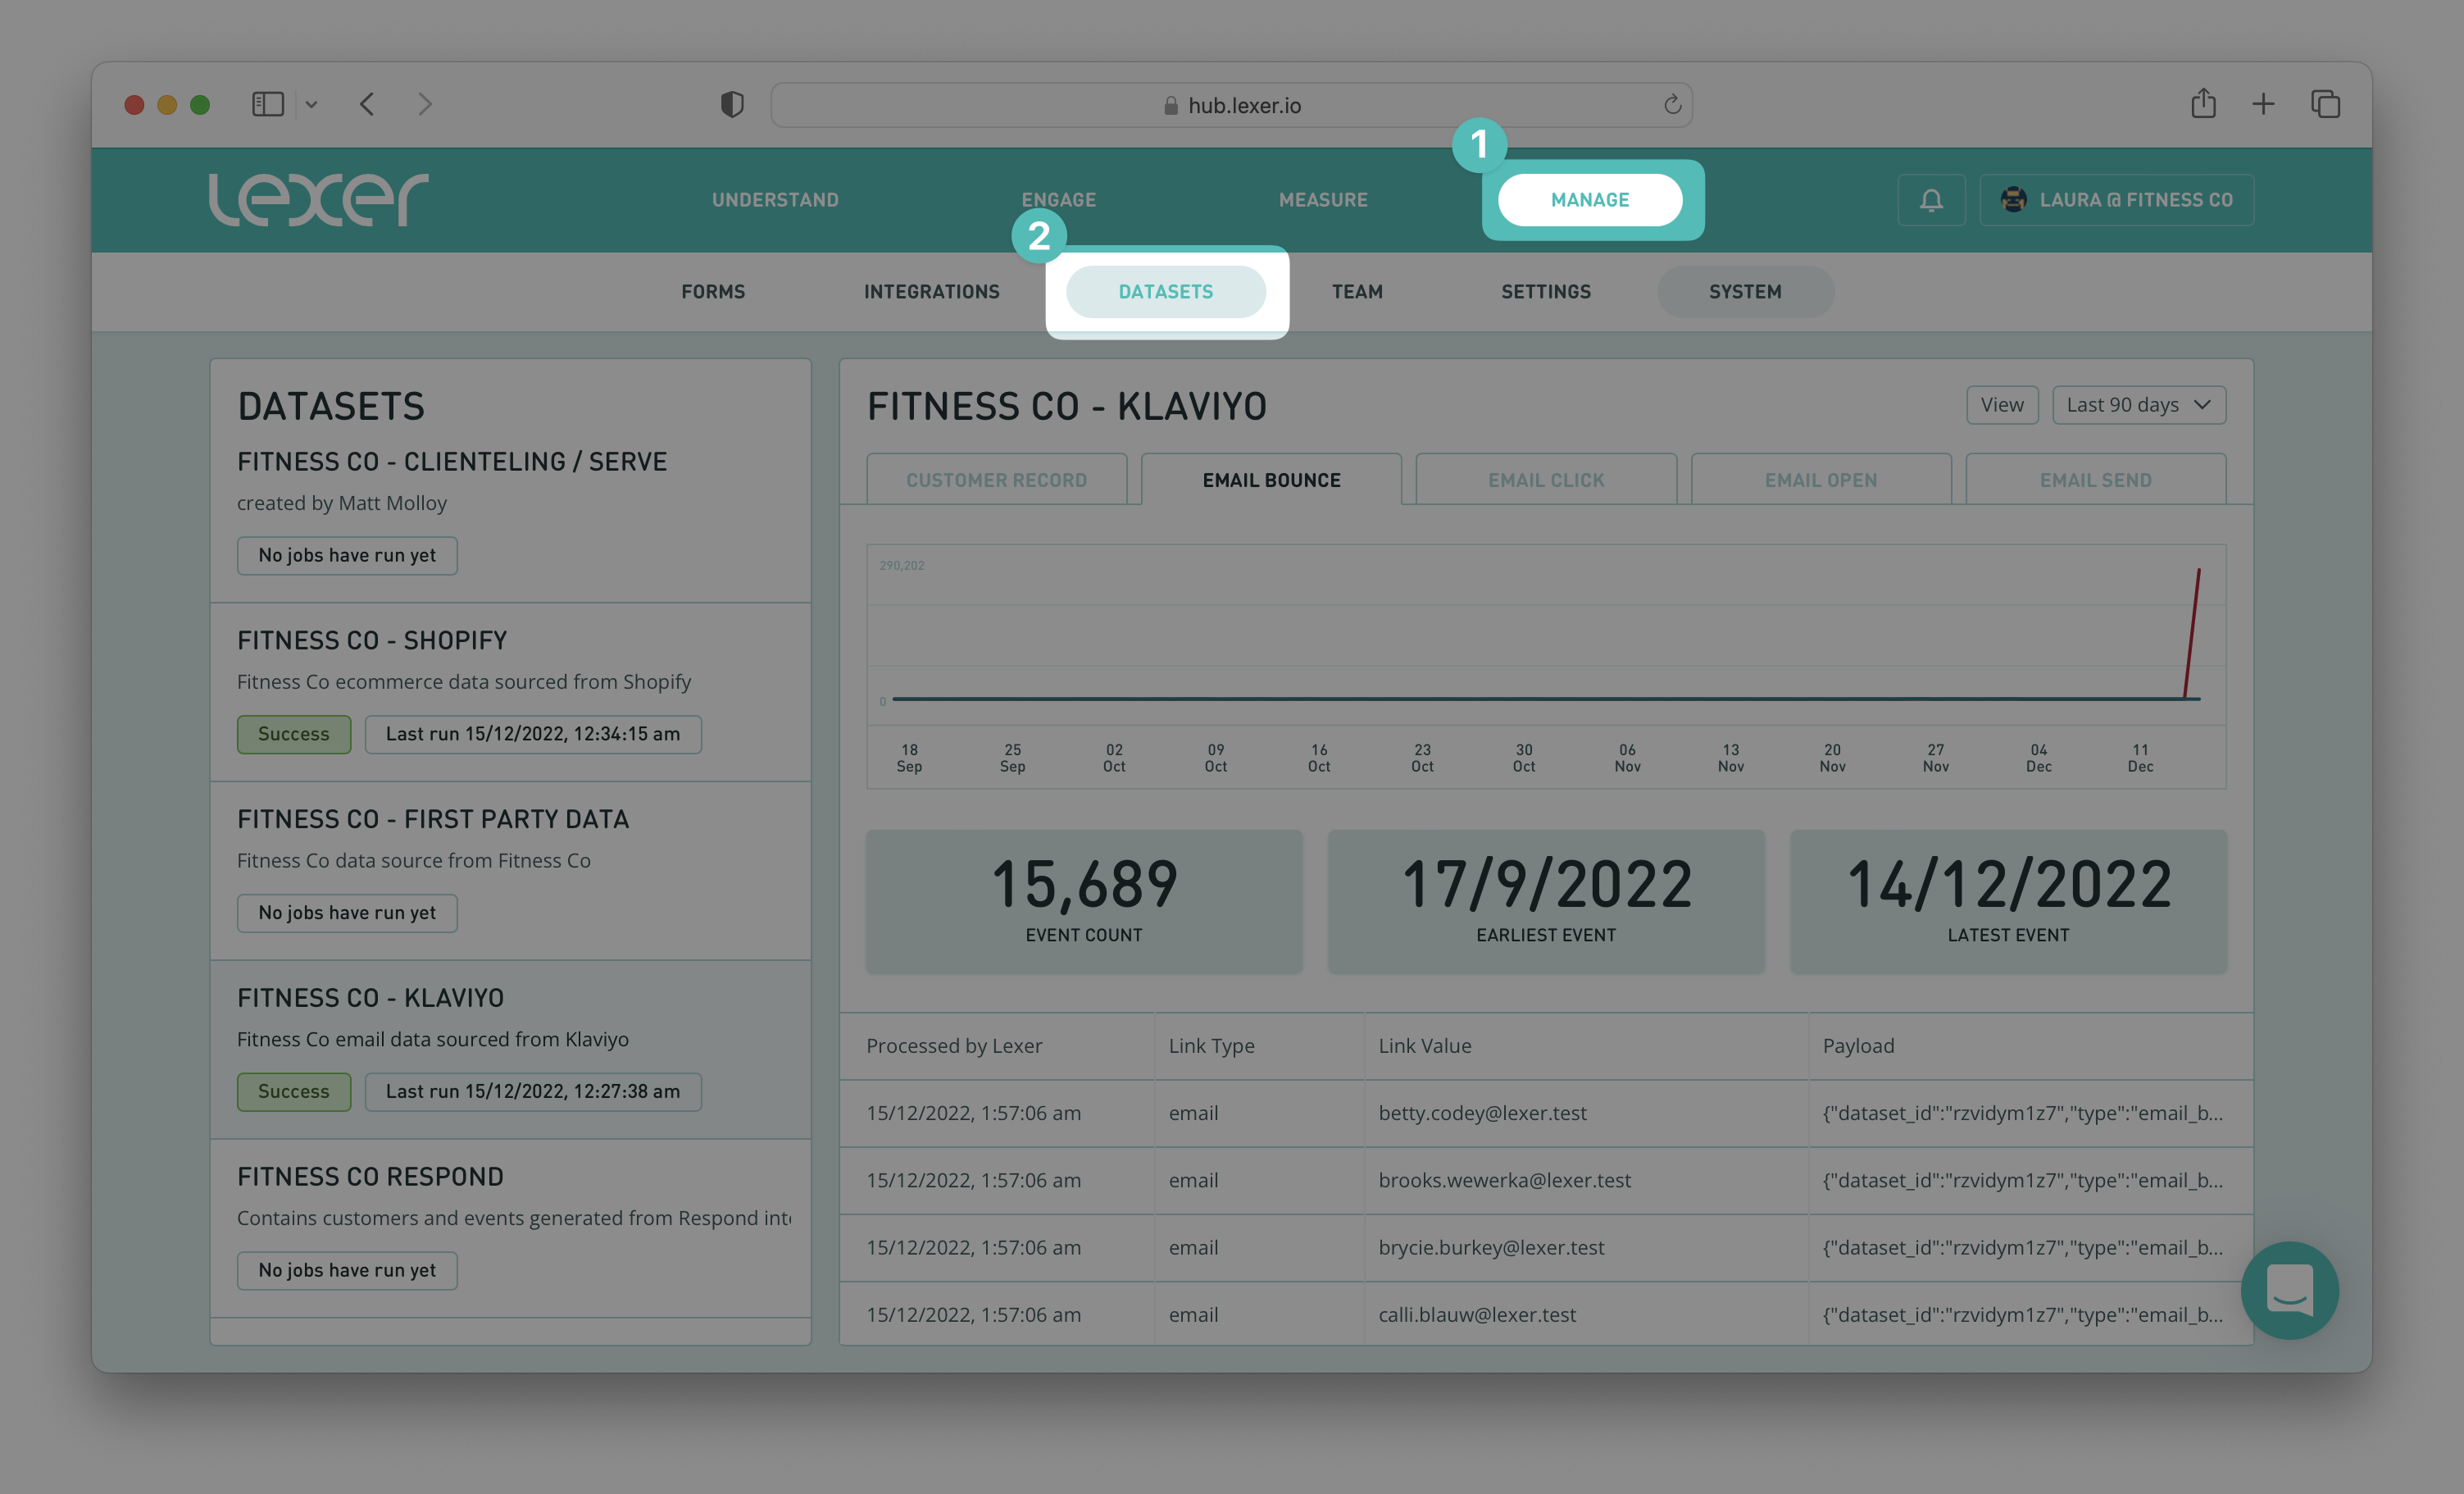Image resolution: width=2464 pixels, height=1494 pixels.
Task: Go to the Integrations sub-tab
Action: [931, 292]
